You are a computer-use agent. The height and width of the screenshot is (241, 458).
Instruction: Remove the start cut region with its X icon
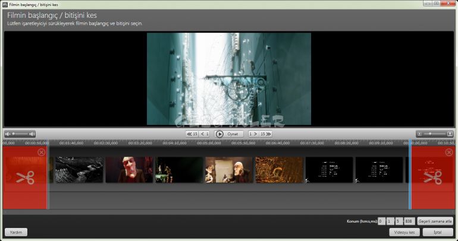(42, 152)
